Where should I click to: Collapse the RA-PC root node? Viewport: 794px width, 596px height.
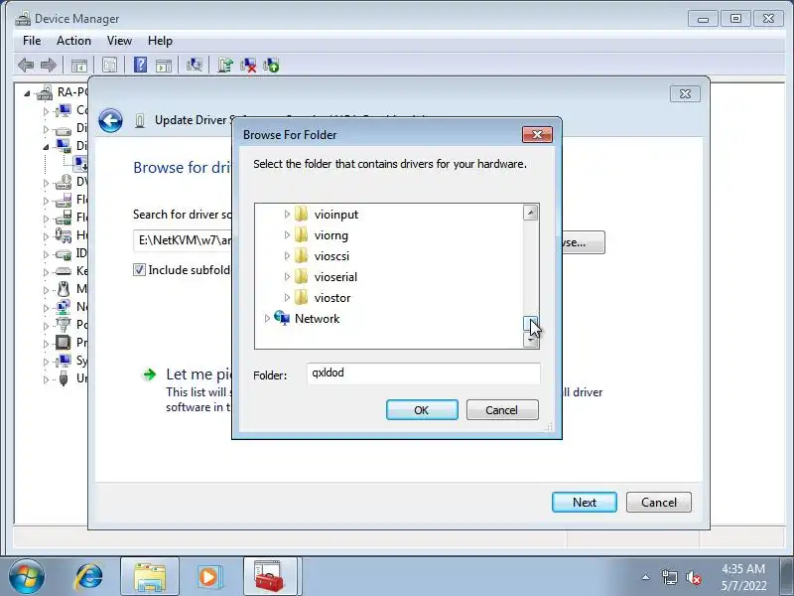pos(27,93)
